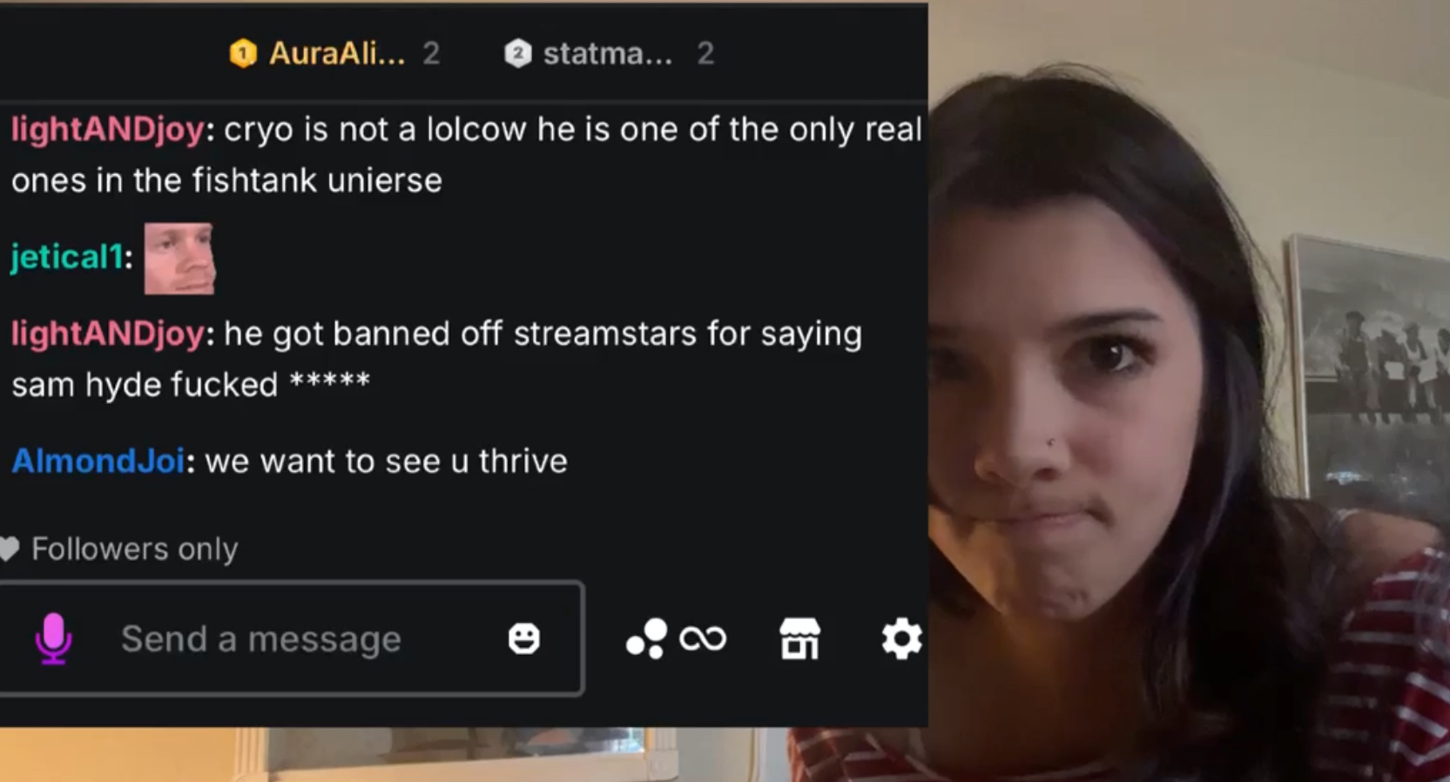Open AuraAli top gifter entry
This screenshot has width=1450, height=782.
coord(334,54)
